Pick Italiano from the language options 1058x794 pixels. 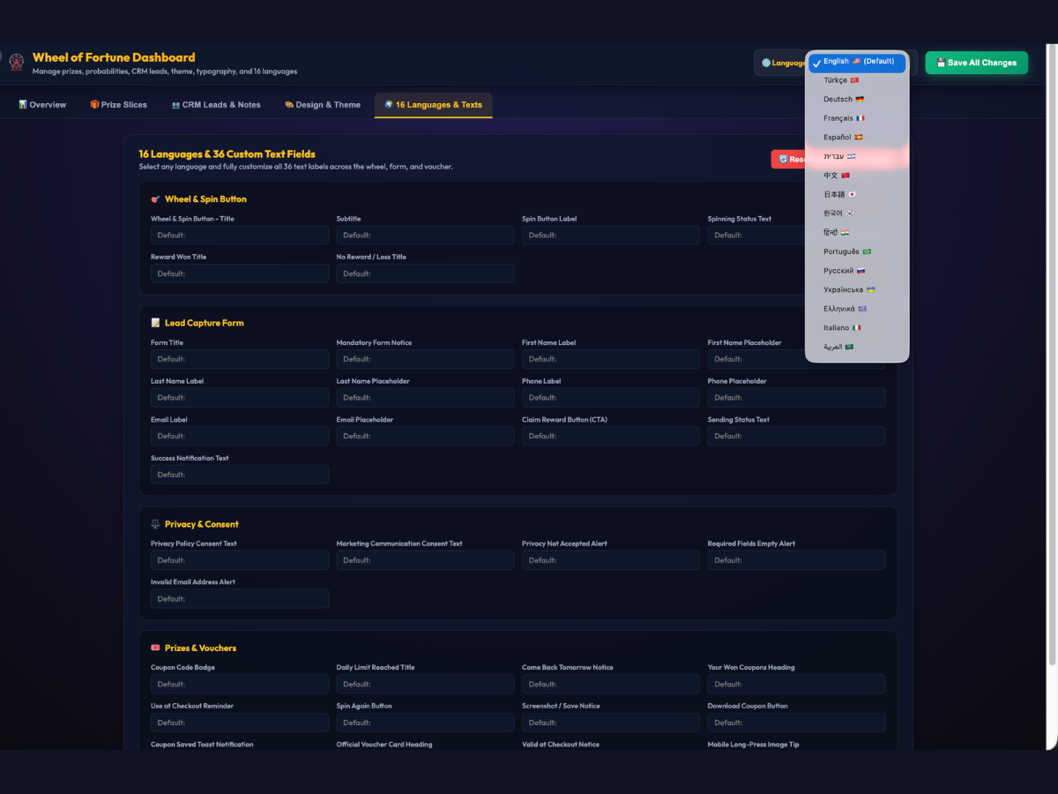click(857, 327)
